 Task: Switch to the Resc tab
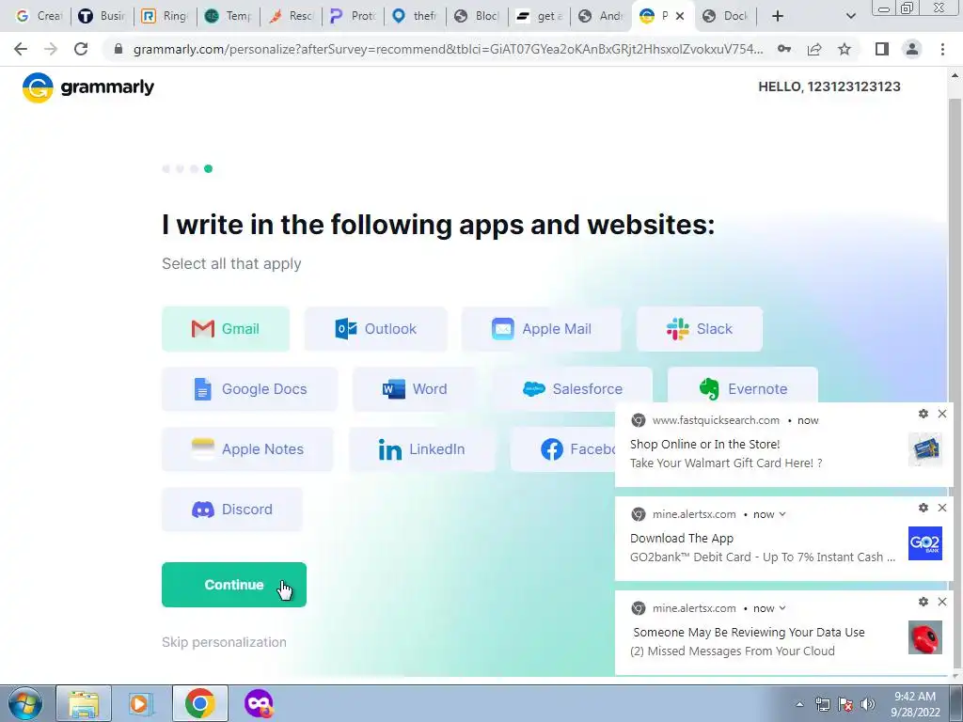point(292,16)
